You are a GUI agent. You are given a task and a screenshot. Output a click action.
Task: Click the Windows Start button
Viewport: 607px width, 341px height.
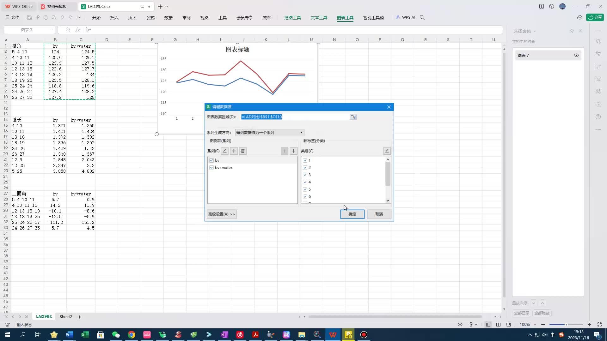point(7,335)
